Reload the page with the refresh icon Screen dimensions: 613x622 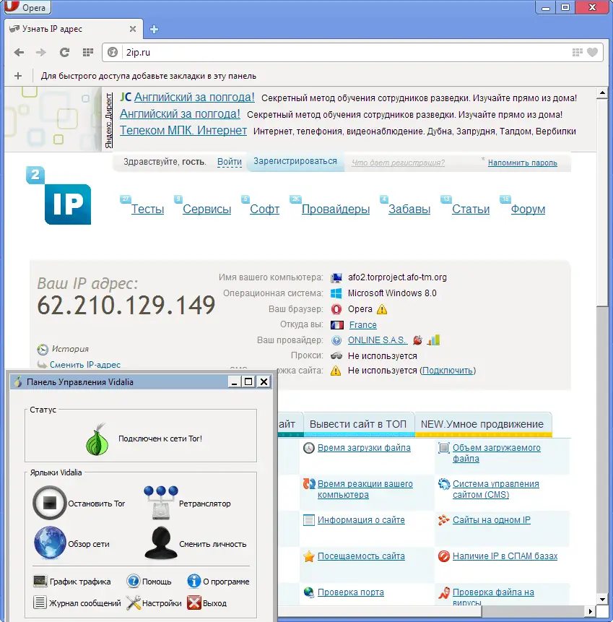click(64, 52)
